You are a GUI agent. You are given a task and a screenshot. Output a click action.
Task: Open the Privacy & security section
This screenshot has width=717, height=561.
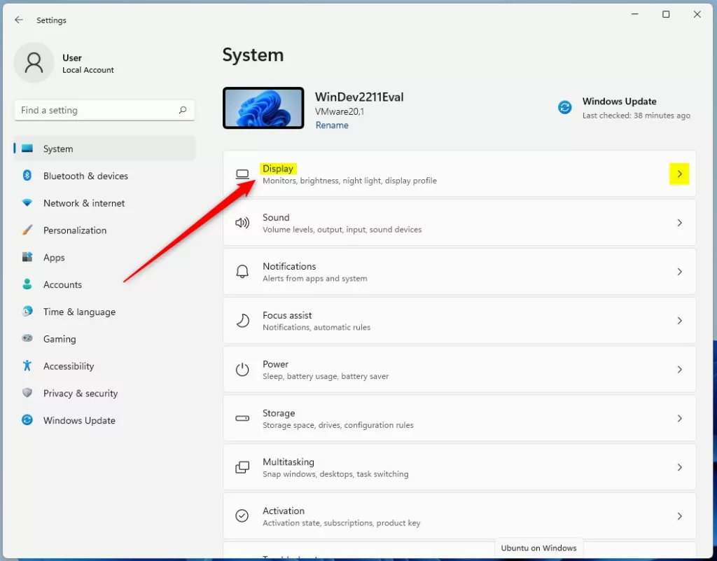[80, 393]
